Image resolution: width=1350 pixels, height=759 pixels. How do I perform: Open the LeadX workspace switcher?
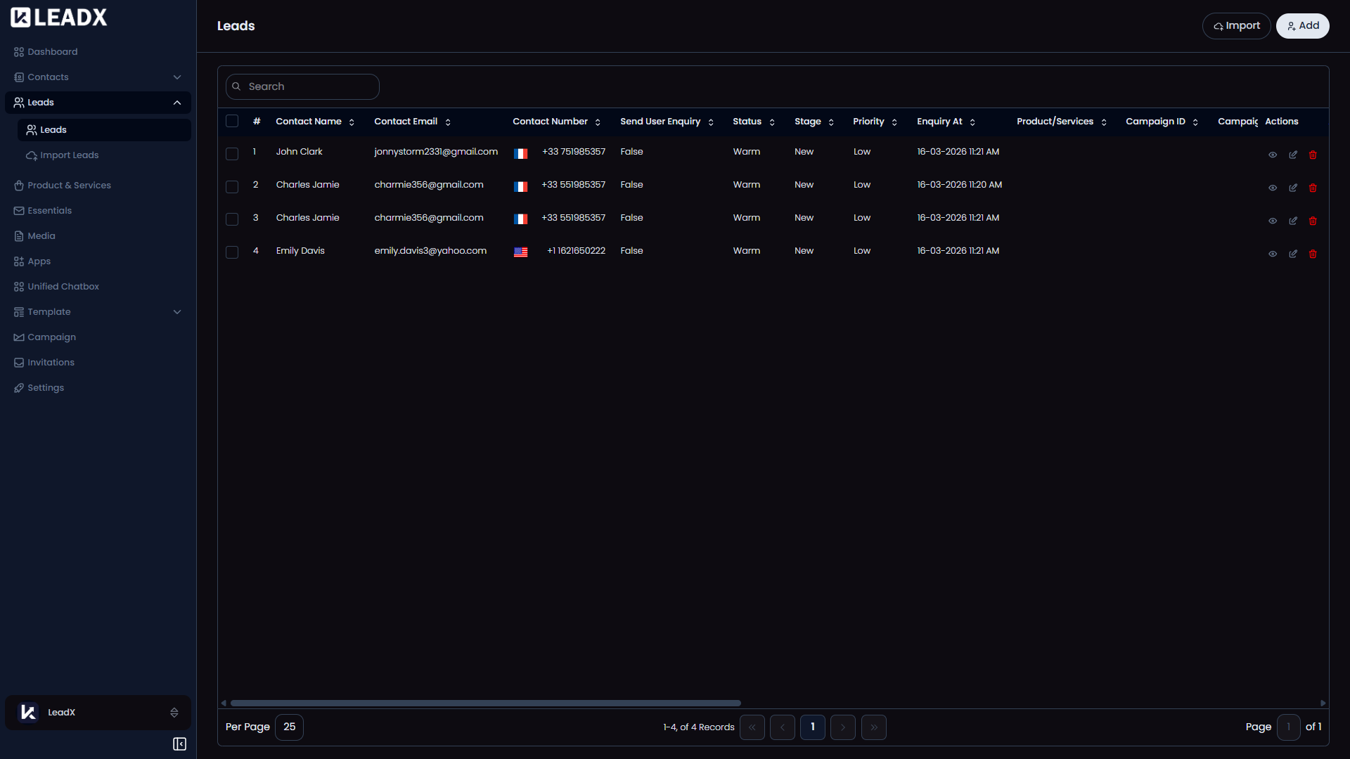click(98, 712)
